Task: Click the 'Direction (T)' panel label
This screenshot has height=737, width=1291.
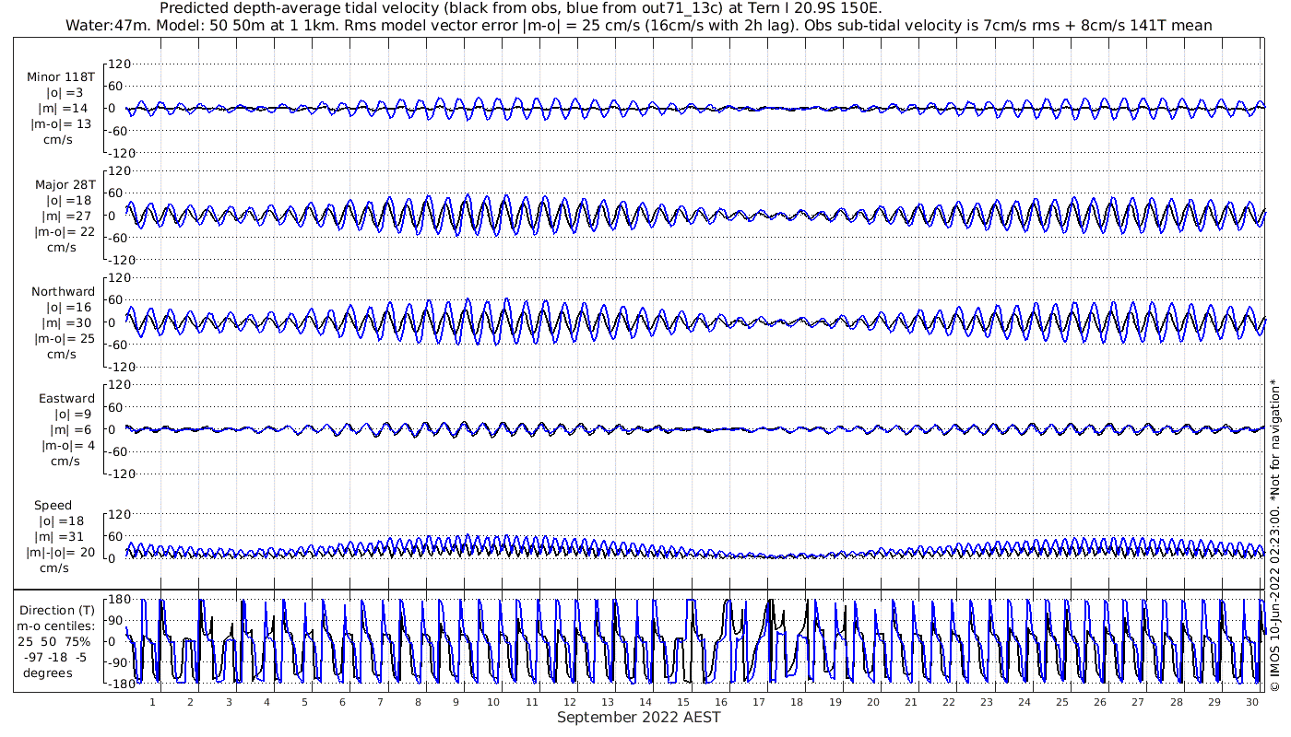Action: pyautogui.click(x=56, y=610)
